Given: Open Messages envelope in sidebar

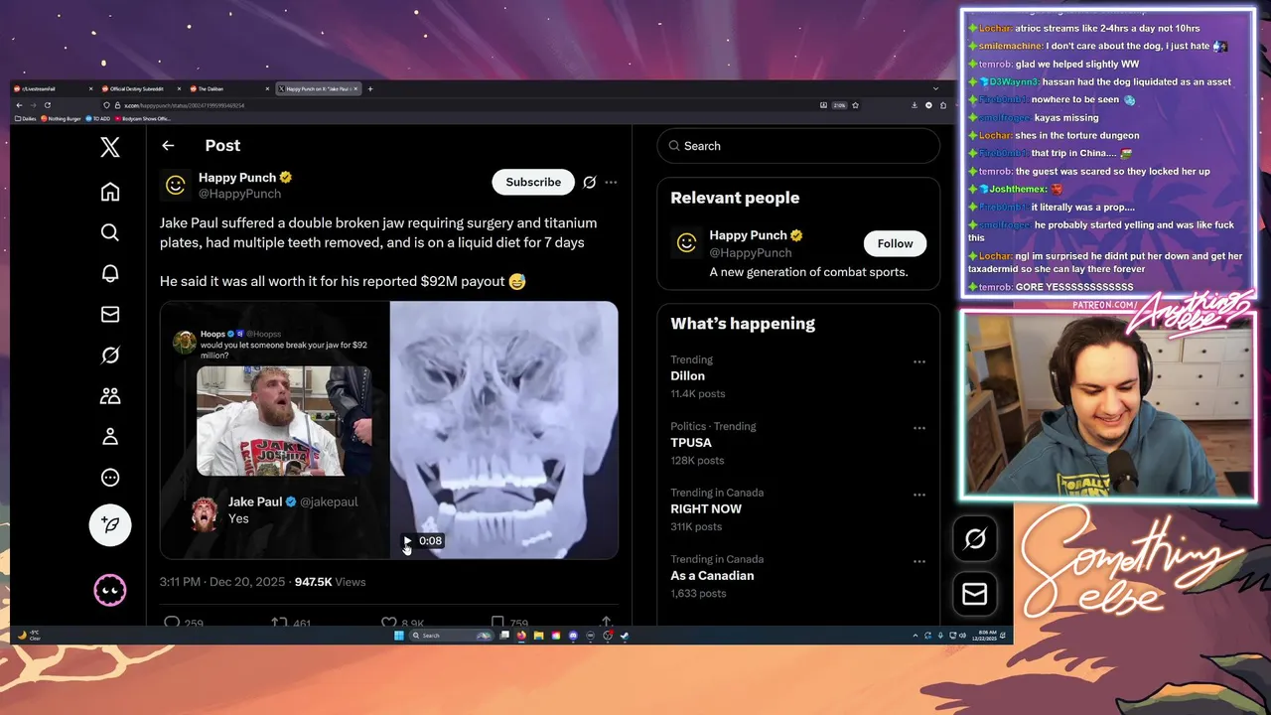Looking at the screenshot, I should point(110,314).
